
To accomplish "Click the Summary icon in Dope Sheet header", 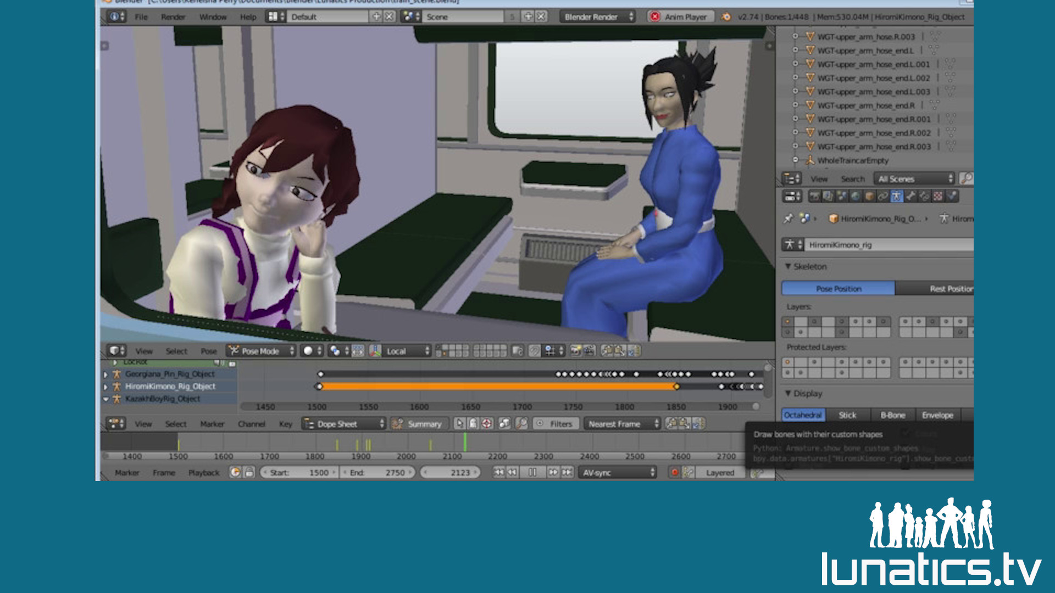I will coord(398,424).
